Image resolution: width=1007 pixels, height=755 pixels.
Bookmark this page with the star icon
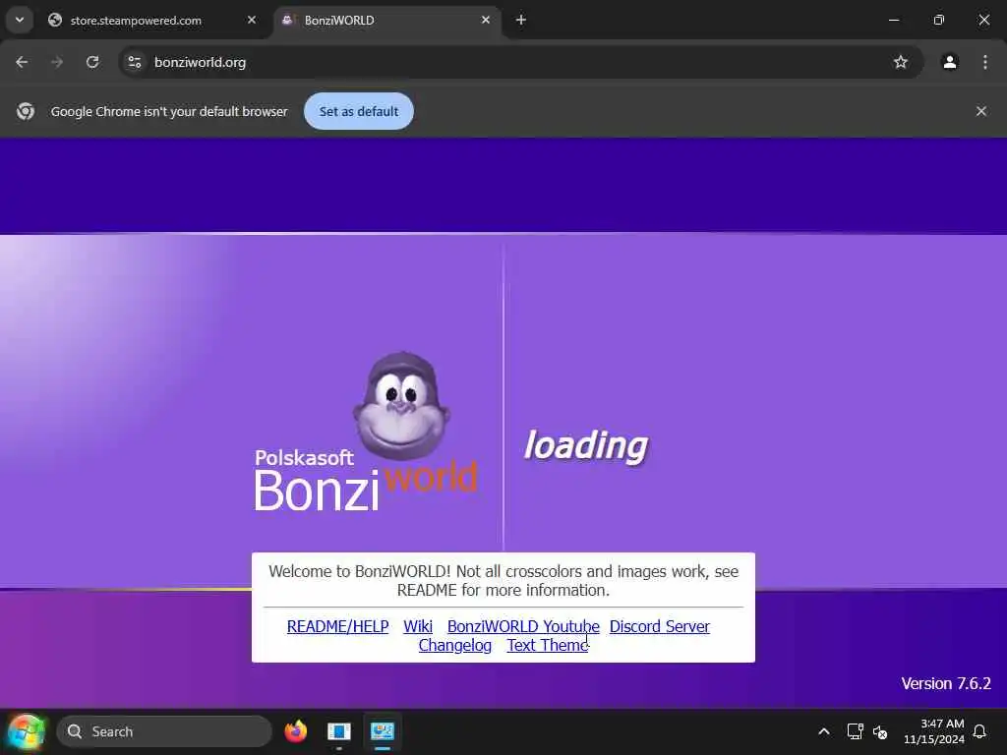coord(901,62)
